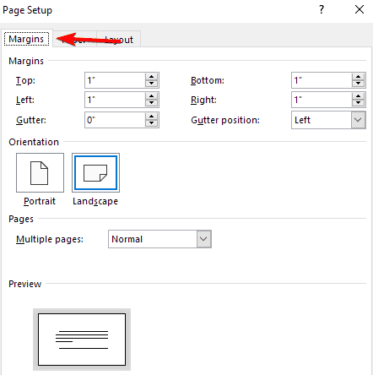Switch to the Layout tab

coord(119,40)
